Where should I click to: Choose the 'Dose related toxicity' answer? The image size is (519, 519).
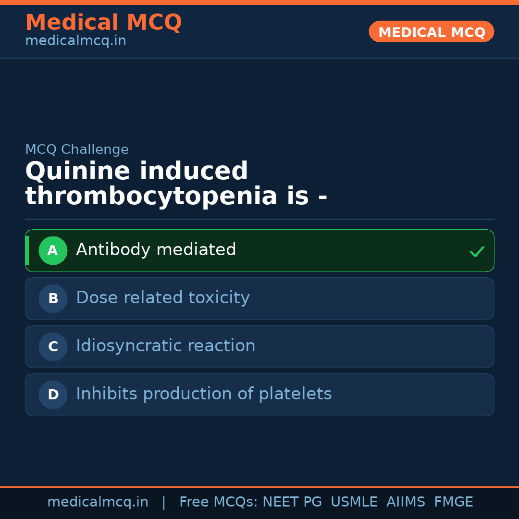163,298
